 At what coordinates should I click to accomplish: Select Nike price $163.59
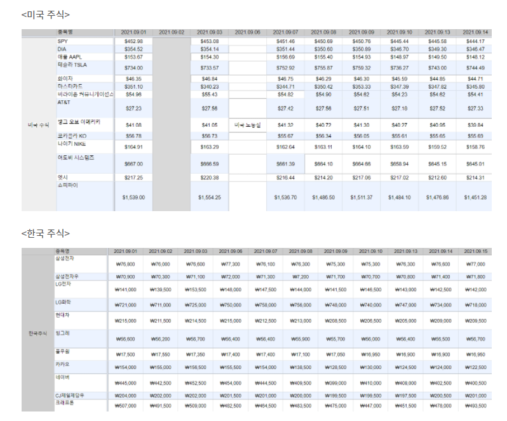click(x=400, y=147)
